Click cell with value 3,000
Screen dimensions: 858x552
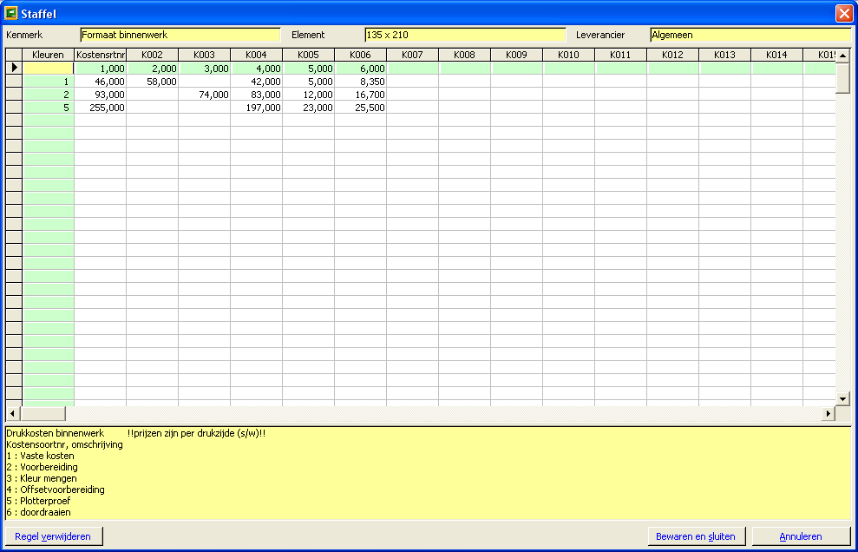tap(204, 69)
